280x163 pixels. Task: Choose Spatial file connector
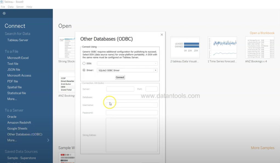15,87
